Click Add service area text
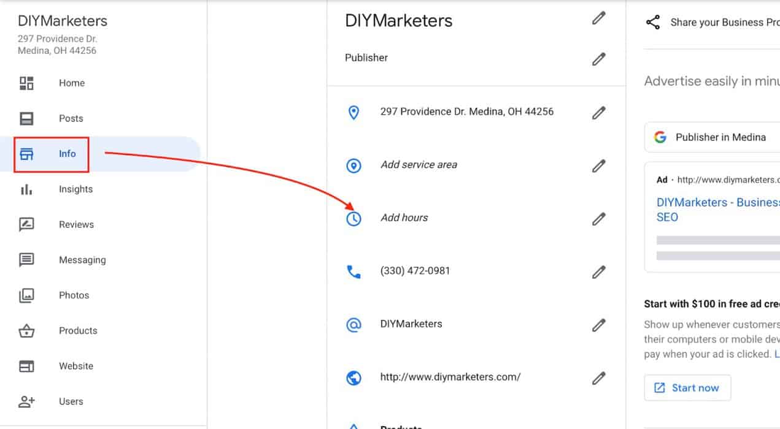 tap(419, 165)
